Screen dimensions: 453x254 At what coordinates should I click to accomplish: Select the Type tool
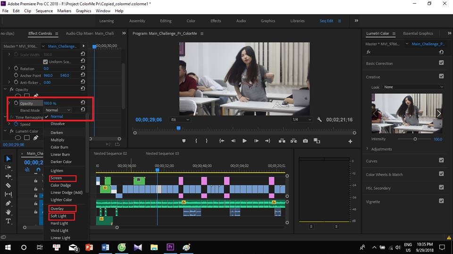pos(8,221)
